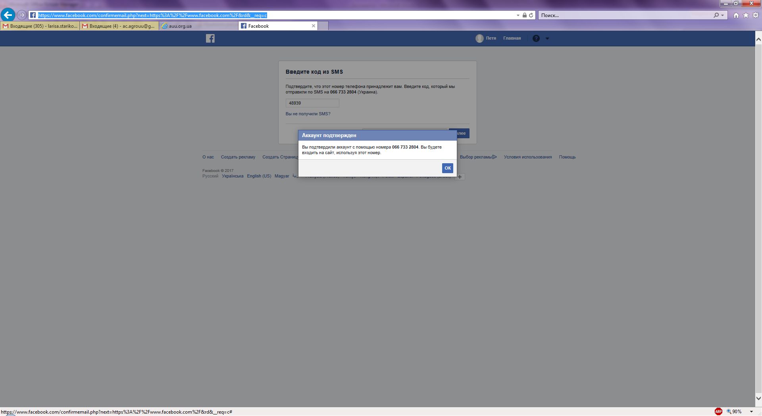Click the 'Введите код из SMS' heading

[x=314, y=72]
